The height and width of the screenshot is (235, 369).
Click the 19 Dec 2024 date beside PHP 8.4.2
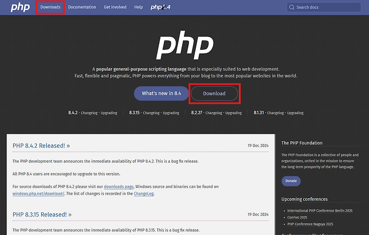coord(258,146)
